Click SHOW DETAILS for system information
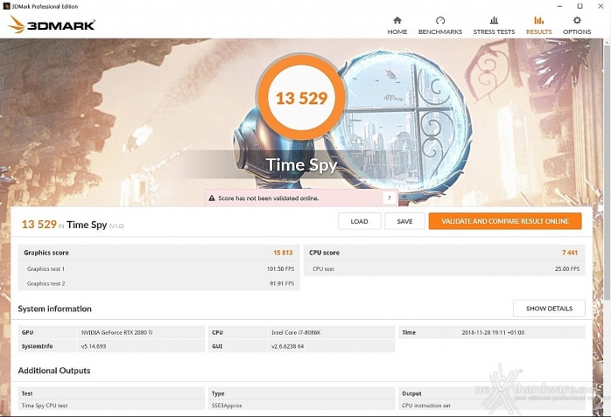 pyautogui.click(x=549, y=309)
